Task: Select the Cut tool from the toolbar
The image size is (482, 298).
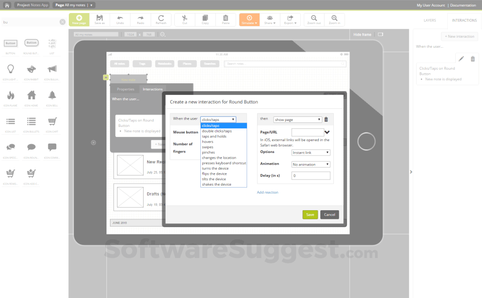Action: pos(184,20)
